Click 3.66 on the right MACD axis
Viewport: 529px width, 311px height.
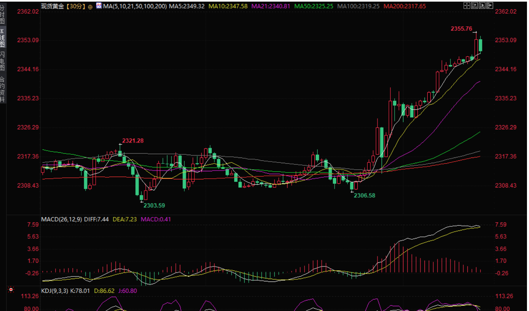[x=501, y=249]
